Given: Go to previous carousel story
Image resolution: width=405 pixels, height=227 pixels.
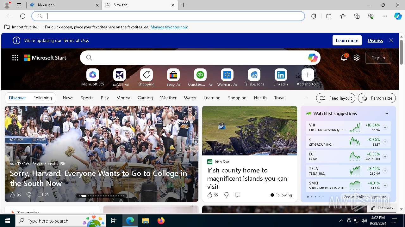Looking at the screenshot, I should click(x=9, y=154).
